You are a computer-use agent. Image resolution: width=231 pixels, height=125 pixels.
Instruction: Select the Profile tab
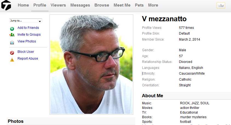tap(40, 5)
